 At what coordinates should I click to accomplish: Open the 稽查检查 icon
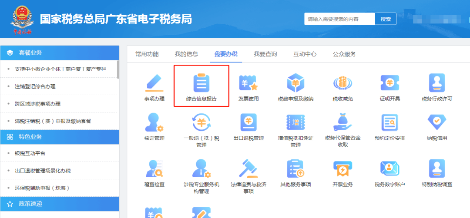(x=154, y=168)
